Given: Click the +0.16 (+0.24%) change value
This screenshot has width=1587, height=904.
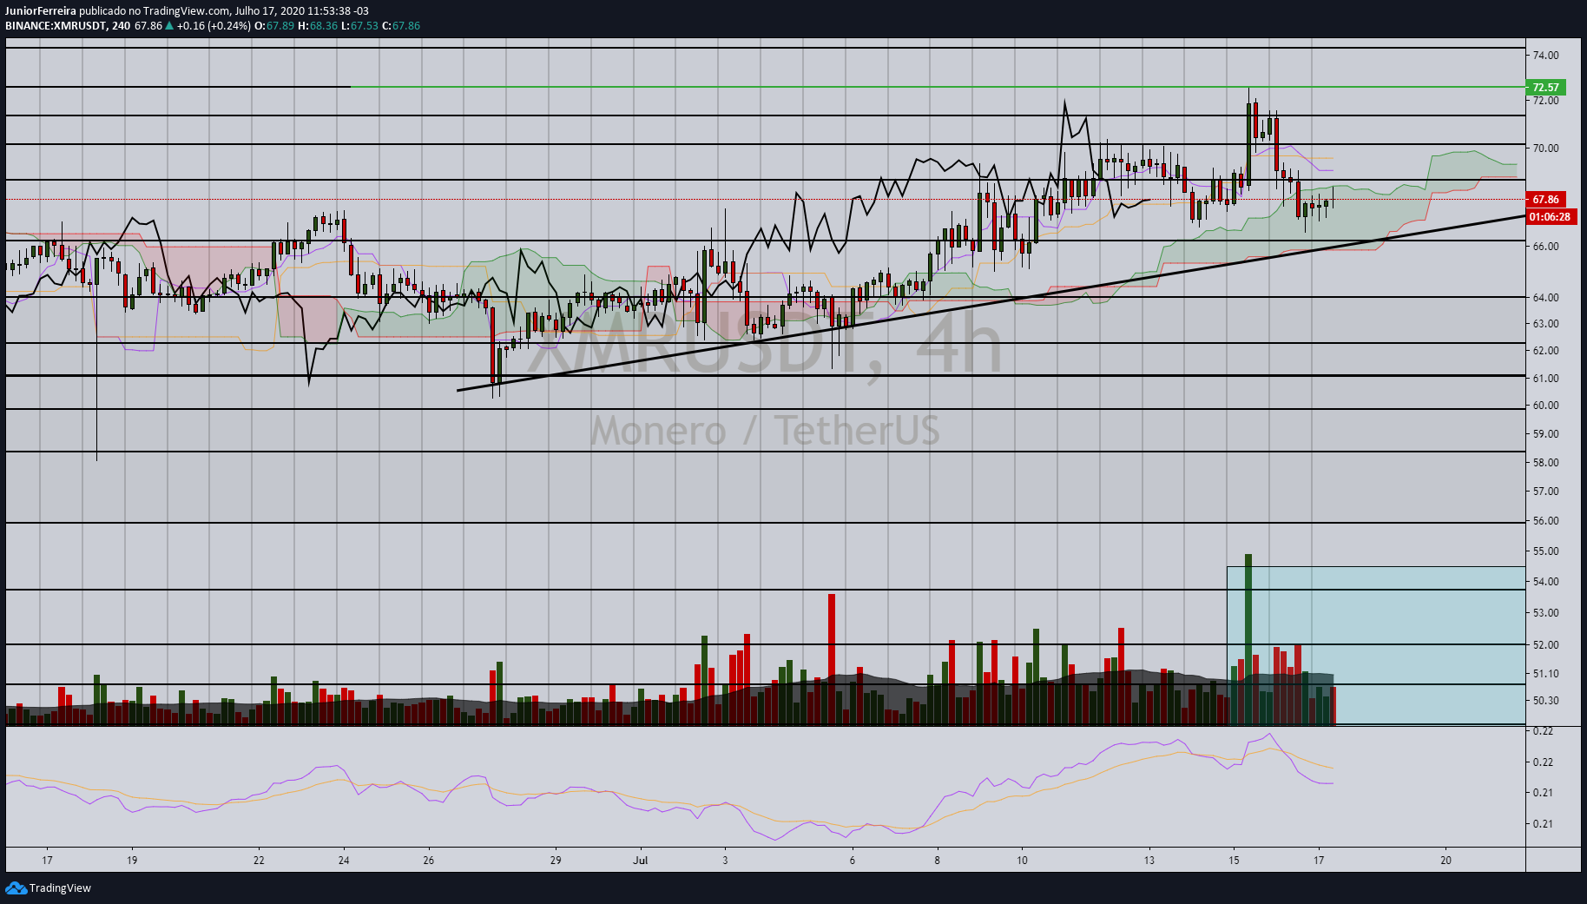Looking at the screenshot, I should point(214,26).
